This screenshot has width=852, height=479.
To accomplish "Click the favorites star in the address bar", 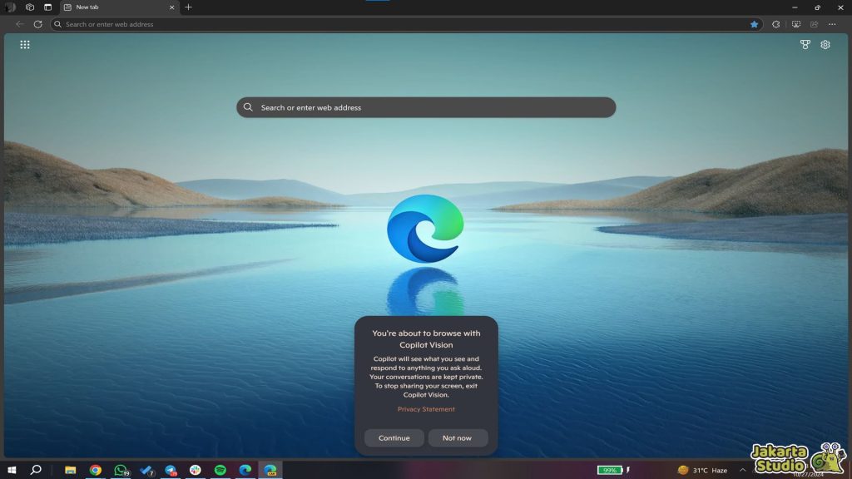I will tap(755, 24).
